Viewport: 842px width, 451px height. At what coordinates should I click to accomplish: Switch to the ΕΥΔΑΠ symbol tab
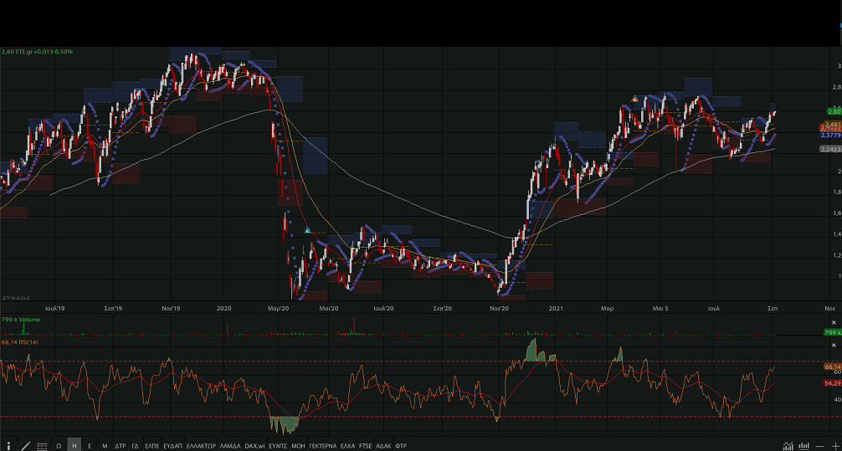173,446
